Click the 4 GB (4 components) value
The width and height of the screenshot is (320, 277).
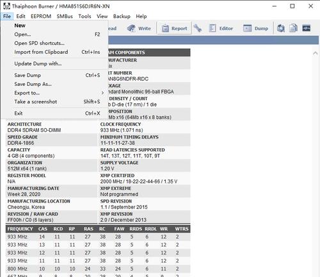[x=31, y=156]
